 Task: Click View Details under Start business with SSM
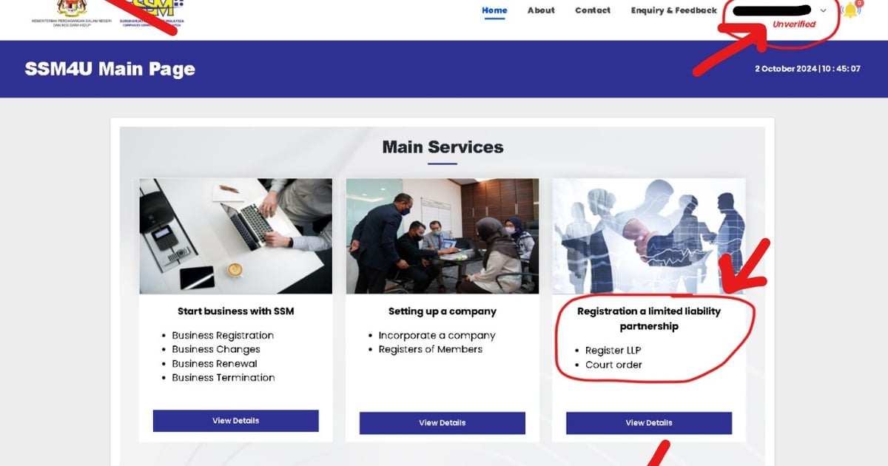click(x=235, y=420)
